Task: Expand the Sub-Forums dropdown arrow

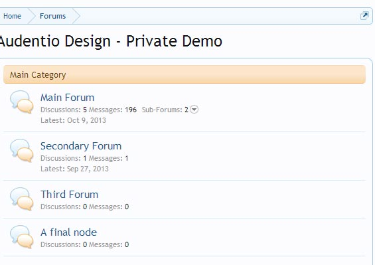Action: tap(194, 110)
